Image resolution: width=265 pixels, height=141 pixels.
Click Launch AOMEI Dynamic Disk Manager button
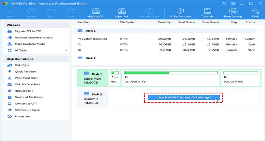[x=184, y=98]
